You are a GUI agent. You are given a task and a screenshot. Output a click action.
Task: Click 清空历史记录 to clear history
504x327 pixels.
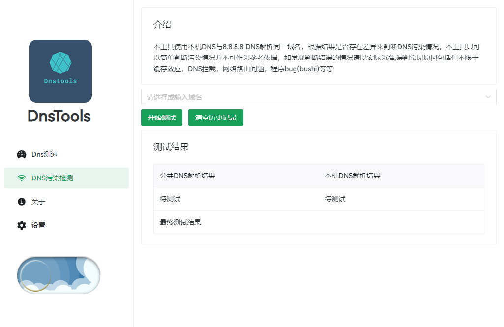click(215, 118)
